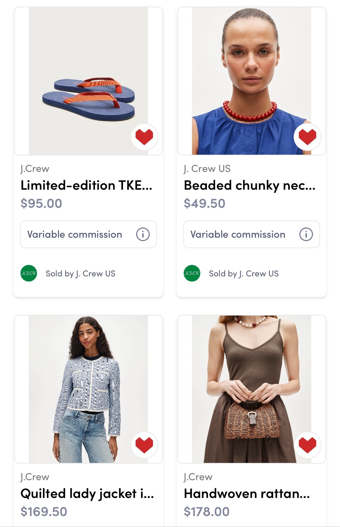The image size is (340, 527).
Task: Open Sold by J. Crew US under the necklace
Action: pyautogui.click(x=244, y=274)
